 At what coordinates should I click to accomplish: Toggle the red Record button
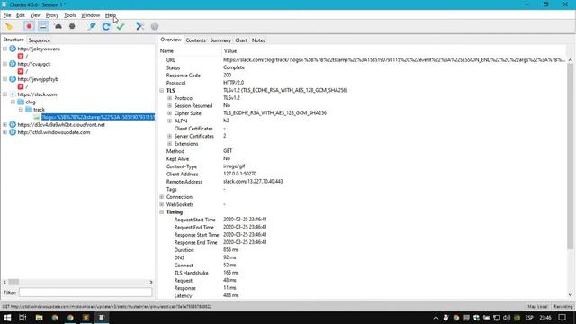point(29,26)
